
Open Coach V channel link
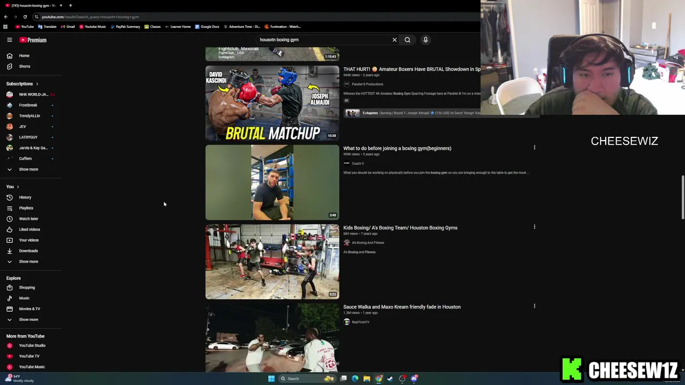pyautogui.click(x=358, y=164)
